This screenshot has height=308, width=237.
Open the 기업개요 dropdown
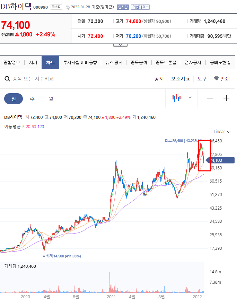140,7
